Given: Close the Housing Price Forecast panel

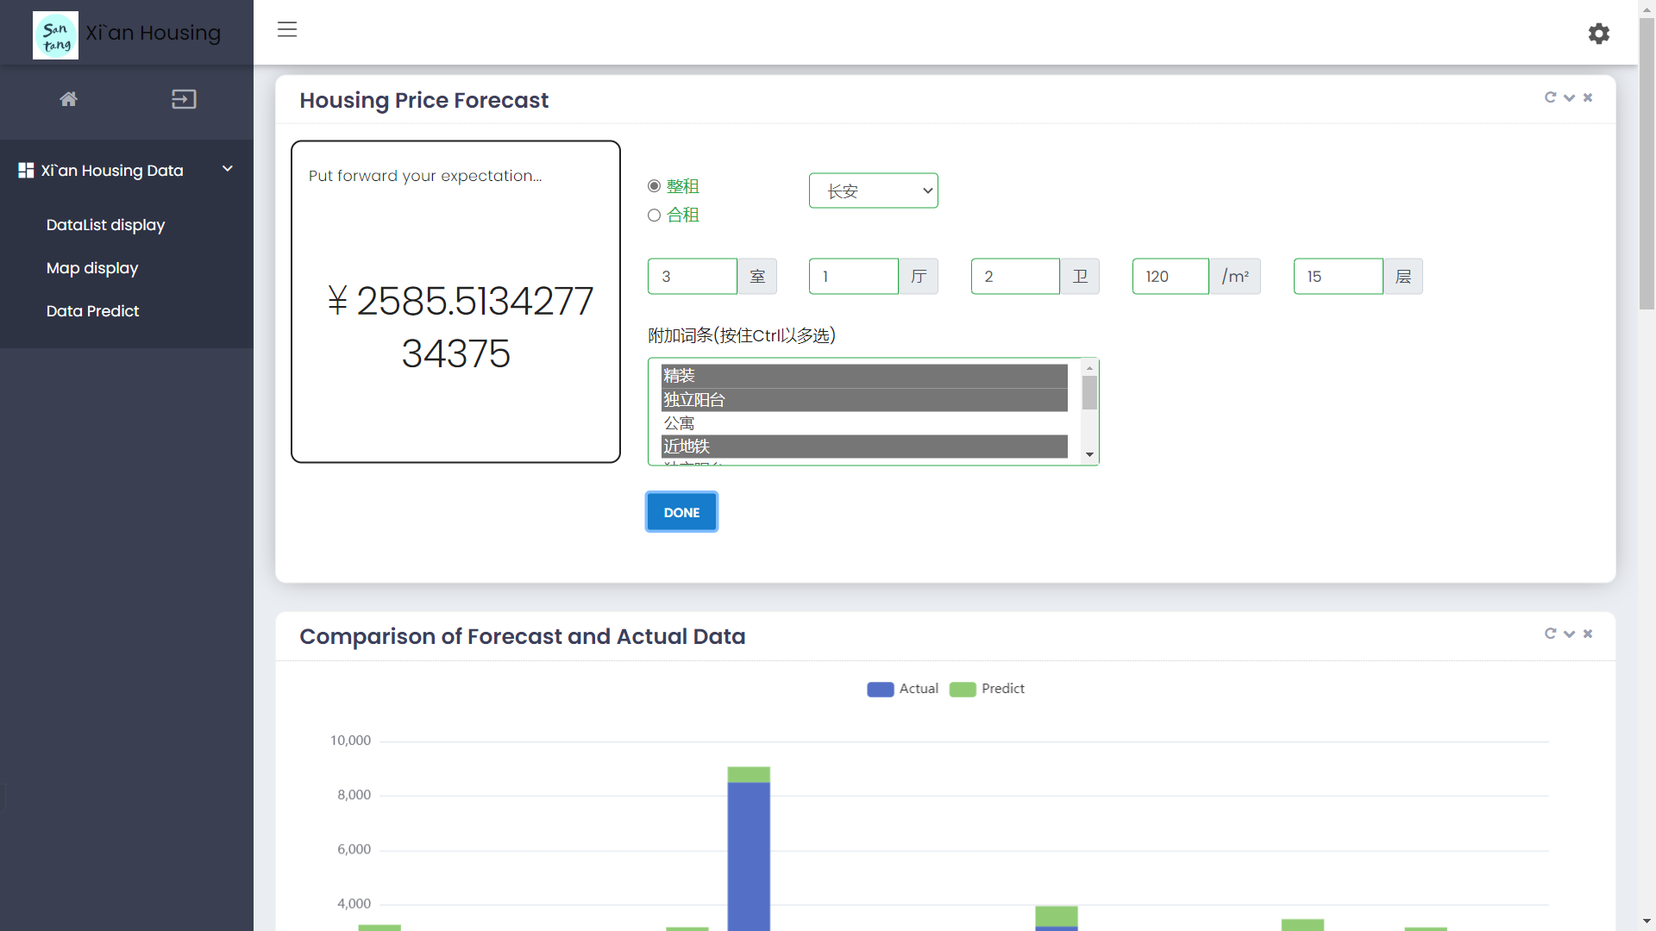Looking at the screenshot, I should (1588, 97).
